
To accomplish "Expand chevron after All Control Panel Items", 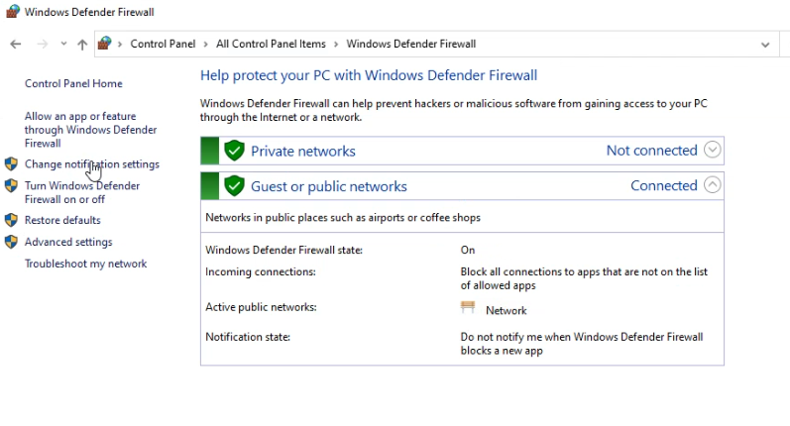I will 336,45.
